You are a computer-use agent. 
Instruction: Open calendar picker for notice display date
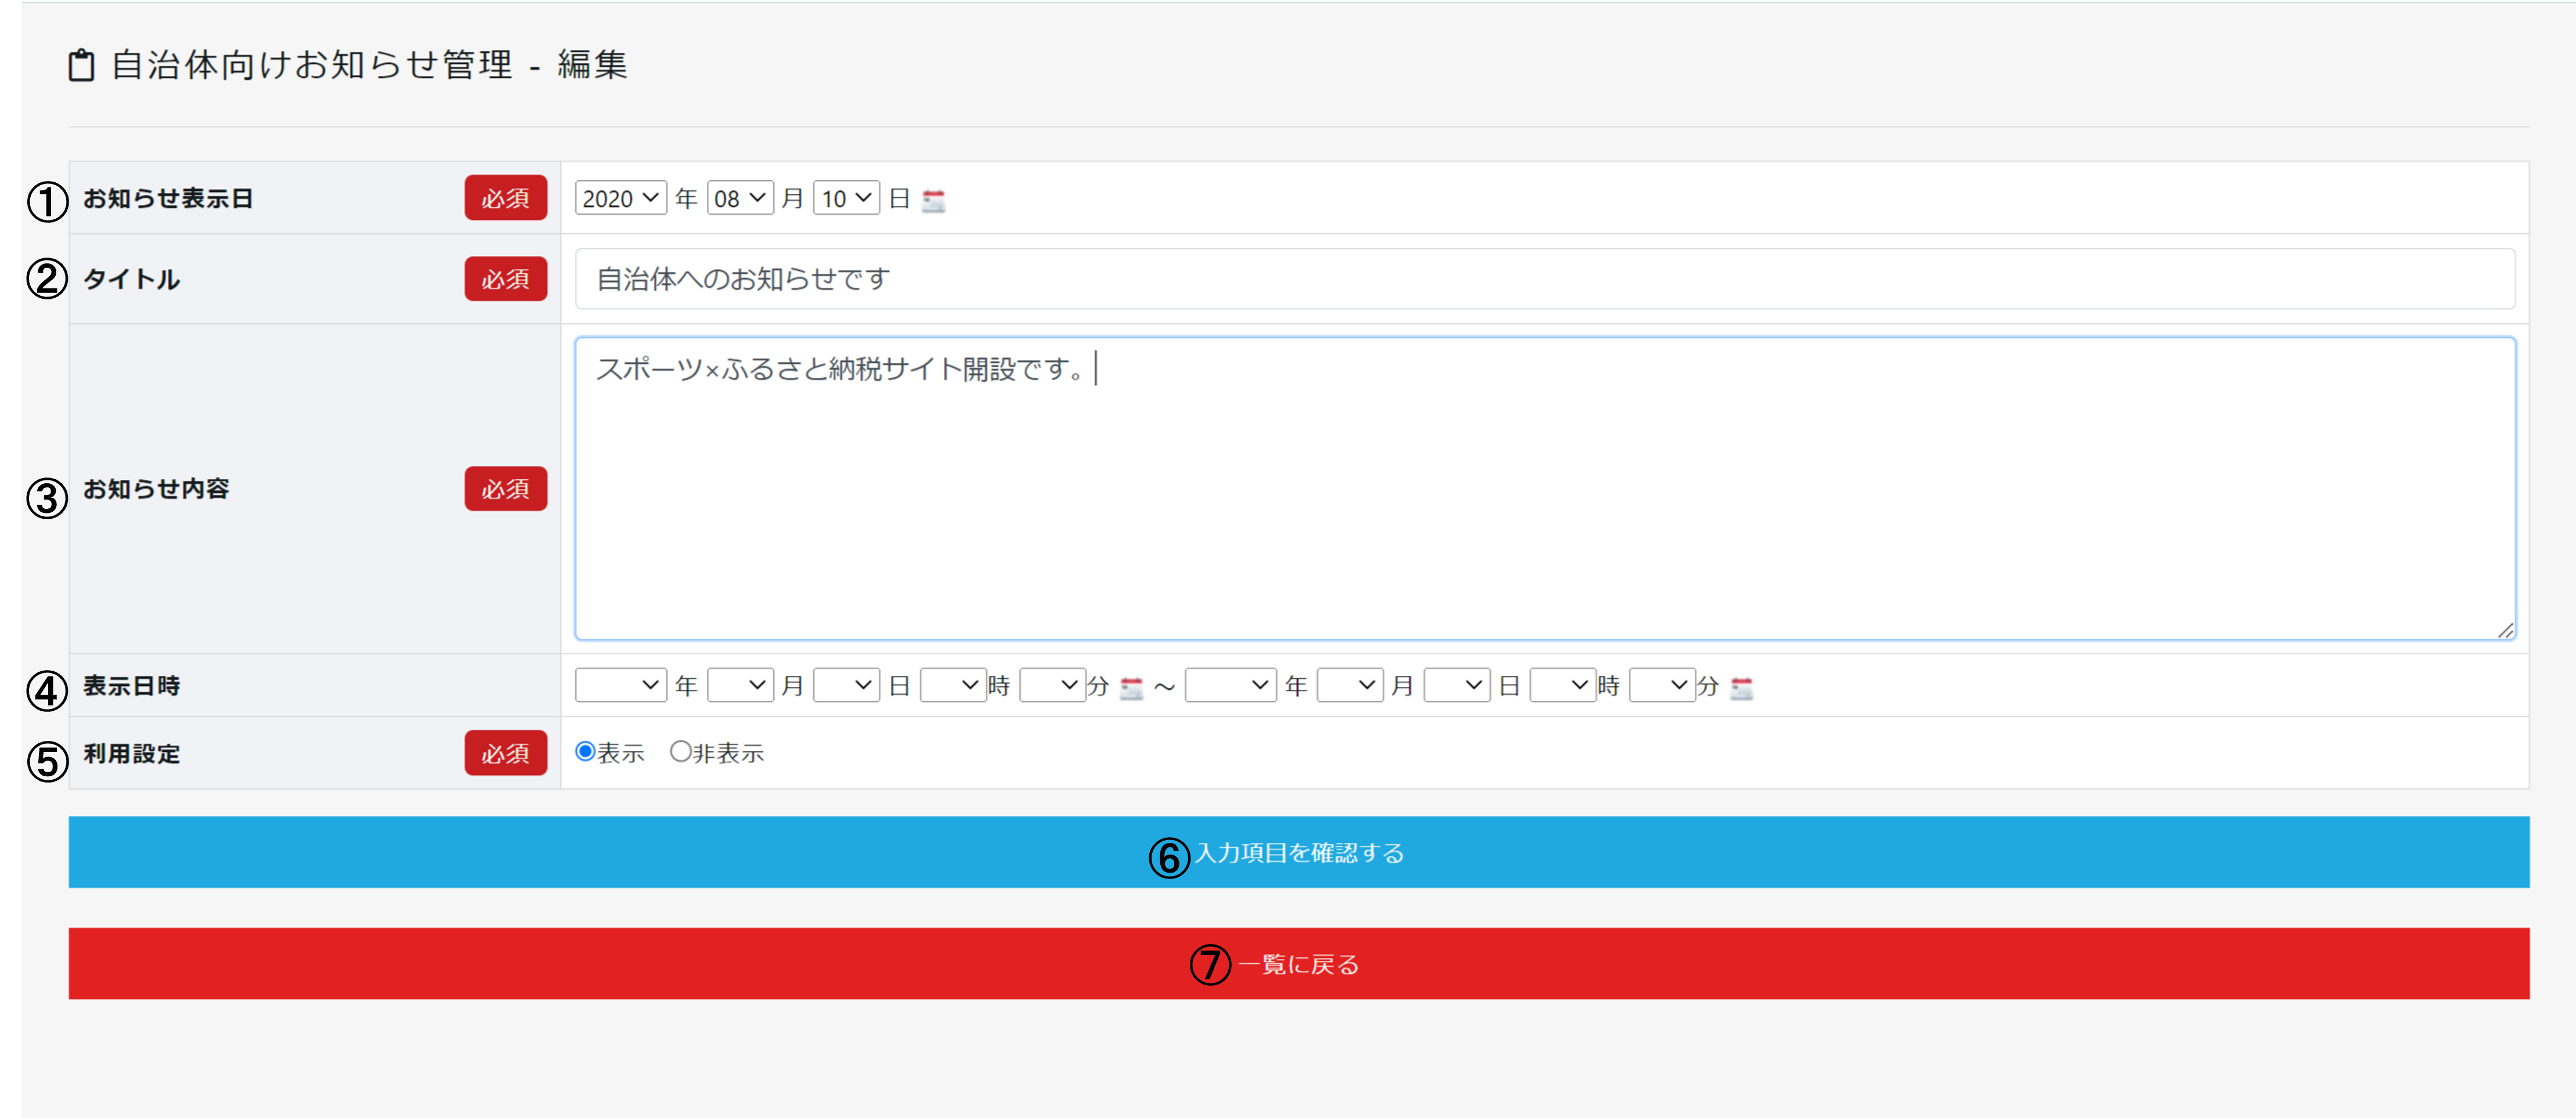point(933,200)
